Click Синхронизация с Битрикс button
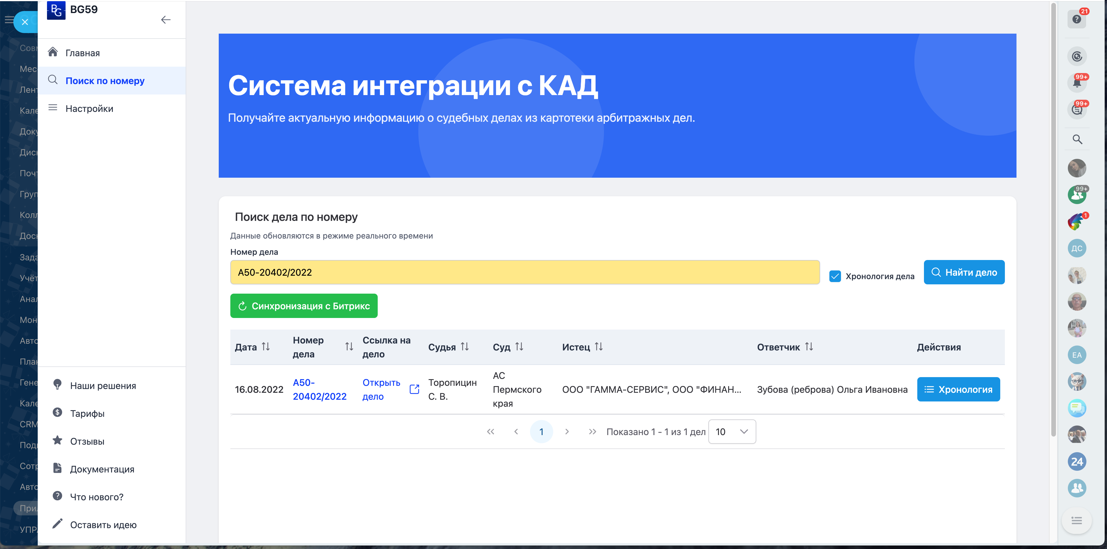1107x549 pixels. (x=304, y=306)
